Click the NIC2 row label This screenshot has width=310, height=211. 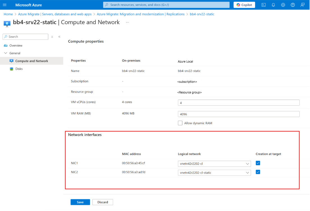coord(74,172)
